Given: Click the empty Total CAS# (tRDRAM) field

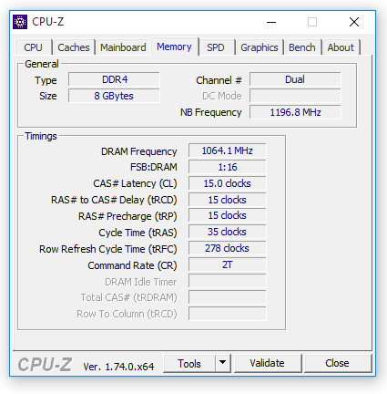Looking at the screenshot, I should tap(227, 297).
